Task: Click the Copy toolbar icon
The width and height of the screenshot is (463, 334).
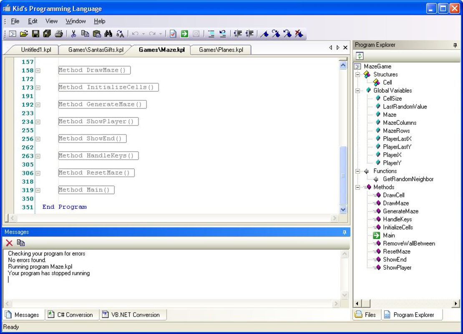Action: 85,34
